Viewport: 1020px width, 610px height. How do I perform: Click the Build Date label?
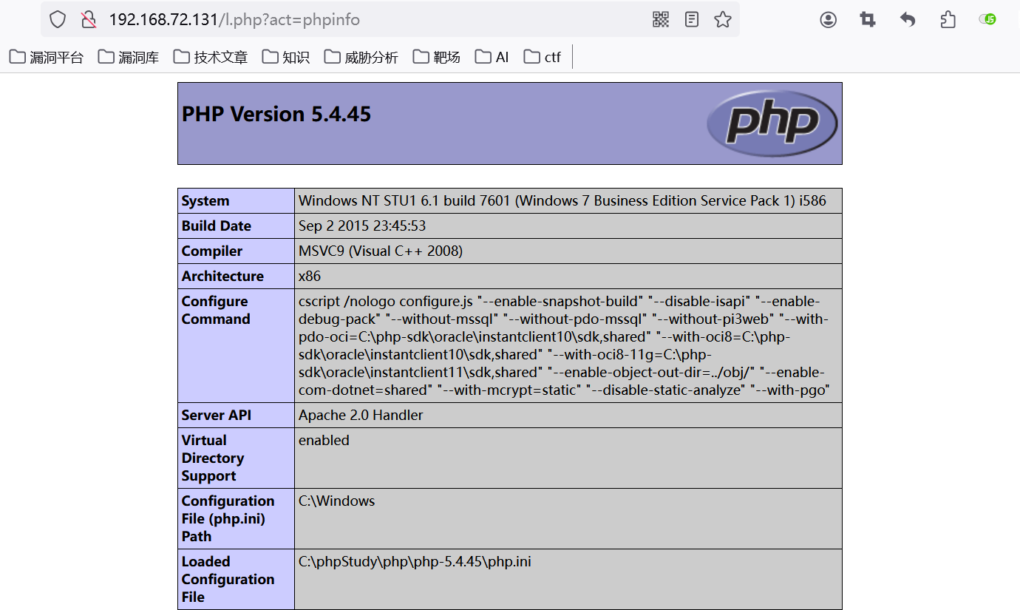point(217,226)
